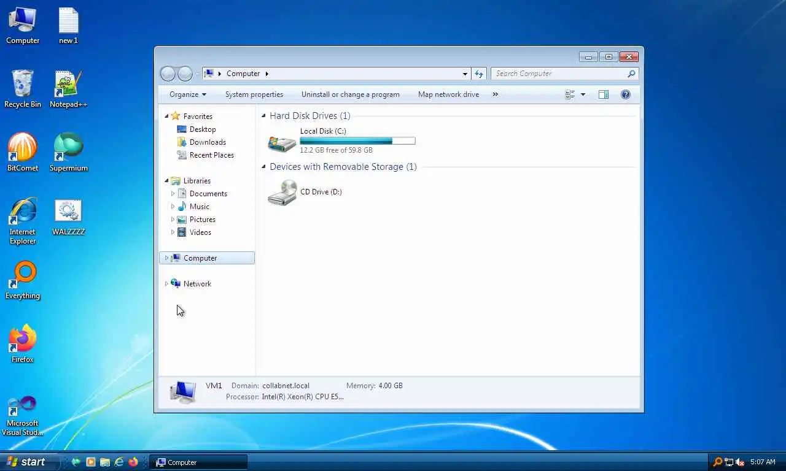Select Favorites in navigation pane
Screen dimensions: 786x471
(198, 117)
